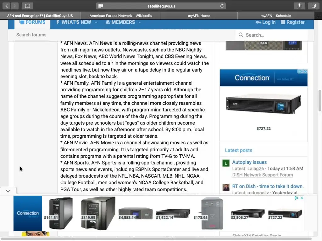Open Reader view icon in address bar
The width and height of the screenshot is (322, 241).
coord(100,6)
